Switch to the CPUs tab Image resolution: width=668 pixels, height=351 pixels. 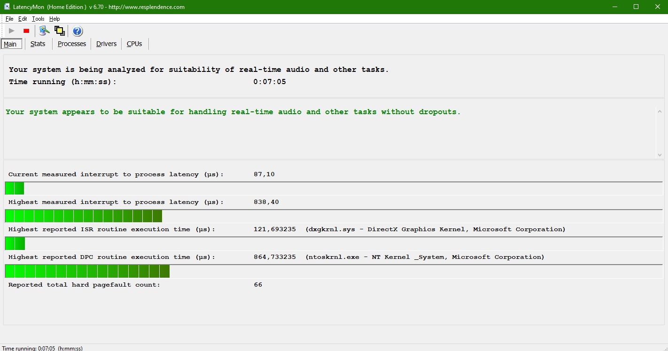click(x=134, y=44)
